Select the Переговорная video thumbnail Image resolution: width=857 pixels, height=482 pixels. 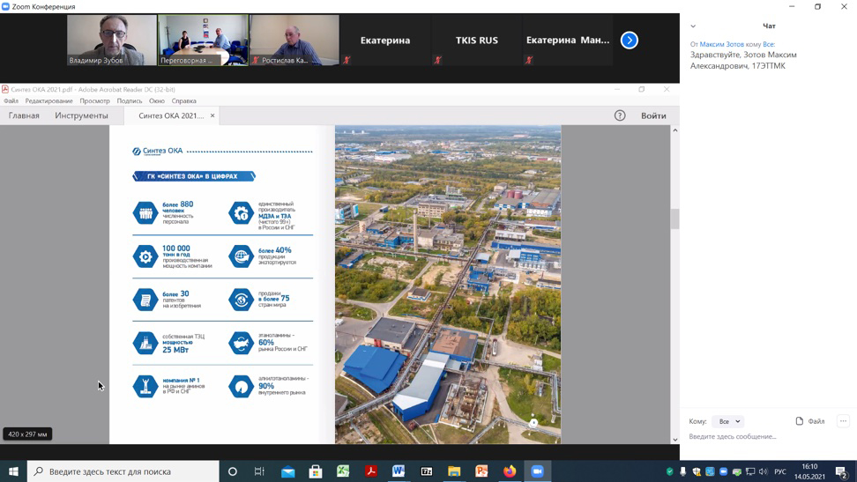click(204, 40)
